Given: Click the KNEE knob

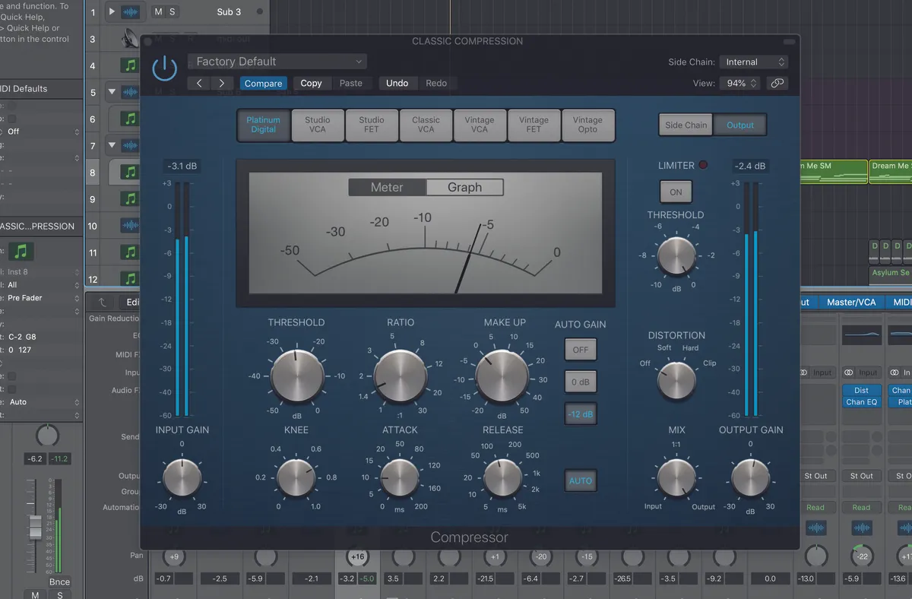Looking at the screenshot, I should point(296,477).
